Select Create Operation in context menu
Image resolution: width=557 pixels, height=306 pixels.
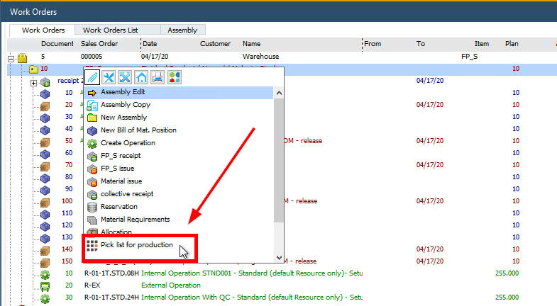(128, 143)
